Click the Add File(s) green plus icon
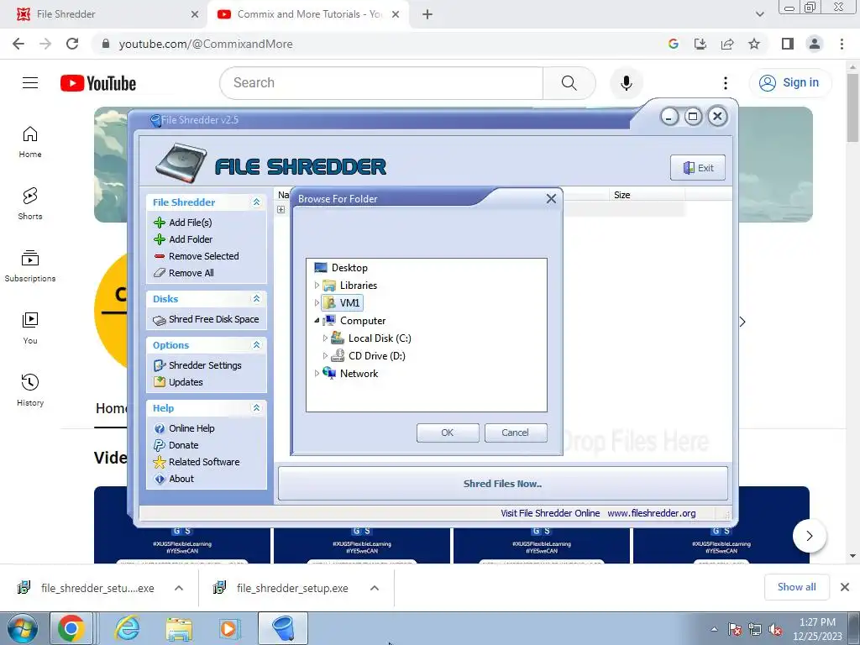The height and width of the screenshot is (645, 860). [160, 223]
